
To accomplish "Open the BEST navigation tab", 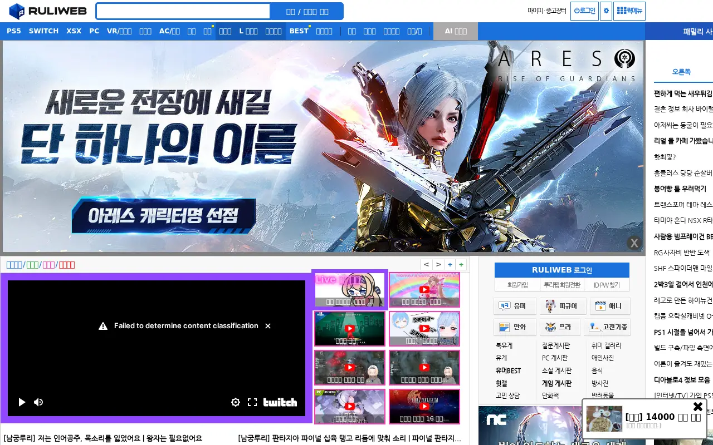I will point(299,31).
